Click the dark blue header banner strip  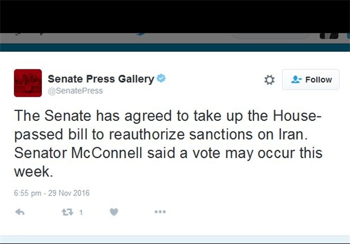click(175, 48)
